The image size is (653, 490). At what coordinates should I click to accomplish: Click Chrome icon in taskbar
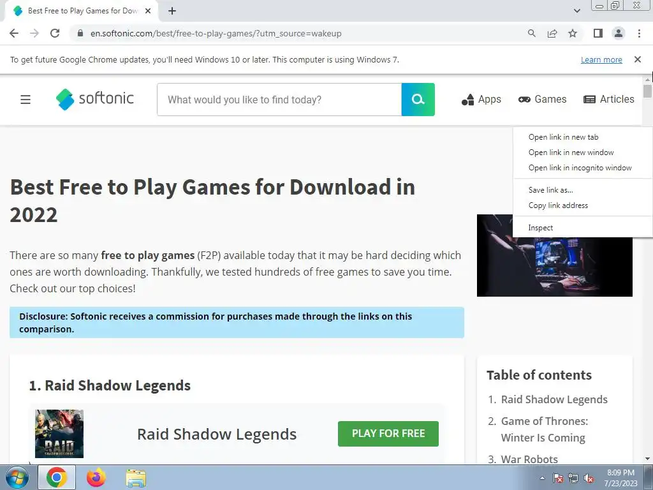coord(57,477)
